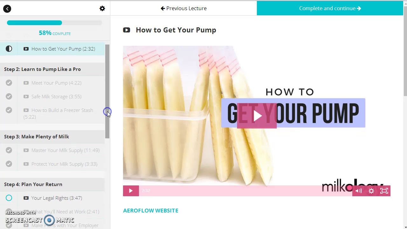Image resolution: width=407 pixels, height=229 pixels.
Task: Toggle completion circle for Your Legal Rights
Action: pyautogui.click(x=9, y=198)
